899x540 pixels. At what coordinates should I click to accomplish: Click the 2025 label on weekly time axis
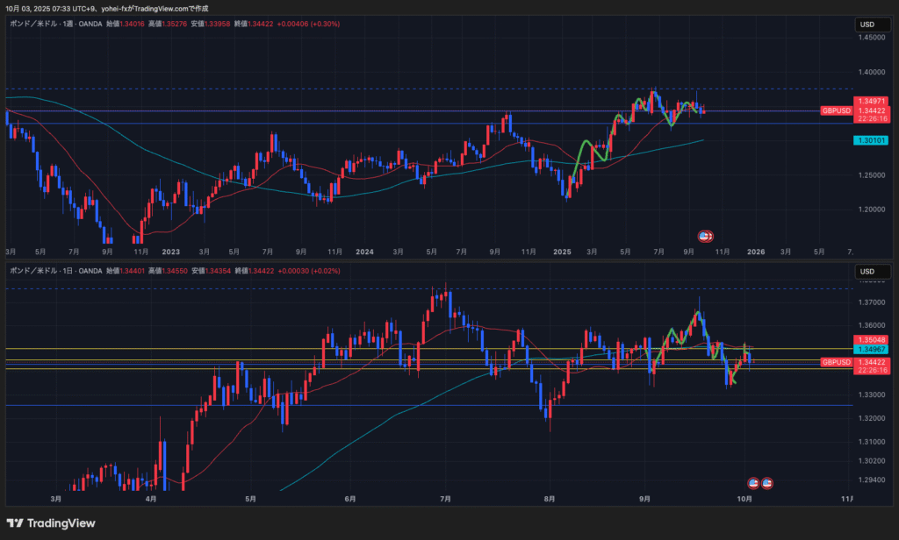[563, 251]
